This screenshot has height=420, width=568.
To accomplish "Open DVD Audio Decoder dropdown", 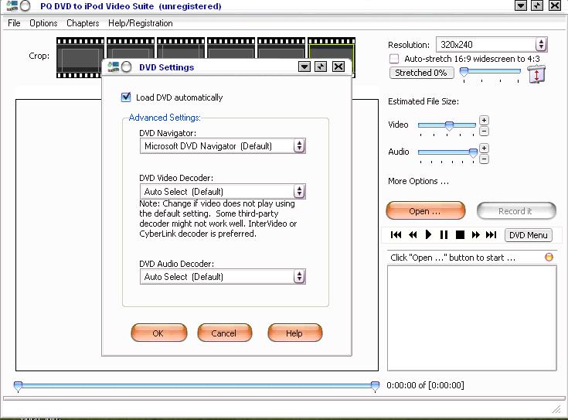I will (299, 277).
